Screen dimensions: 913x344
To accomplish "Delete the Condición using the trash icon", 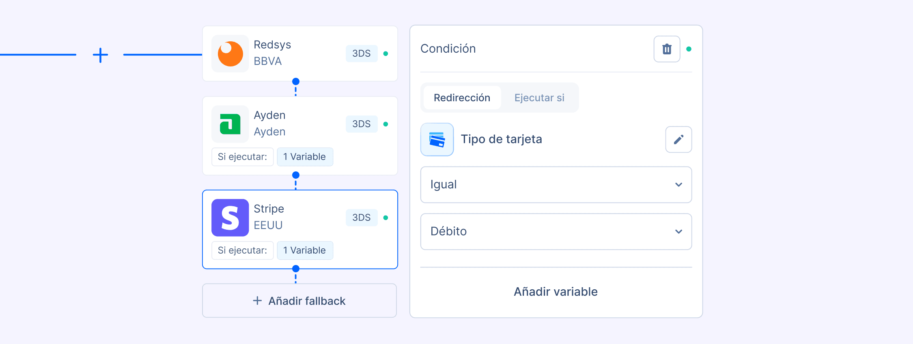I will point(667,49).
